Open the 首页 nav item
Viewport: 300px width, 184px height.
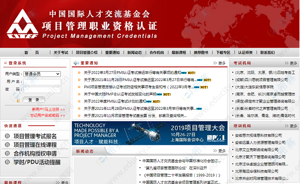[32, 52]
